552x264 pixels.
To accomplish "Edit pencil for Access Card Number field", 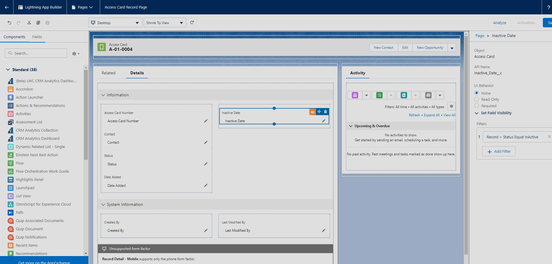I will (206, 121).
